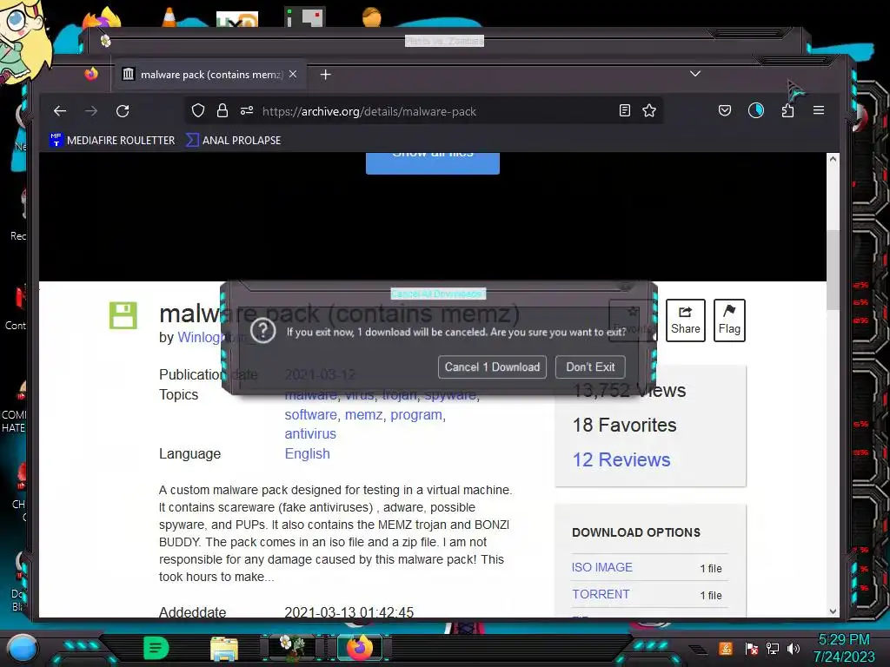Click Don't Exit button
This screenshot has height=667, width=890.
590,367
